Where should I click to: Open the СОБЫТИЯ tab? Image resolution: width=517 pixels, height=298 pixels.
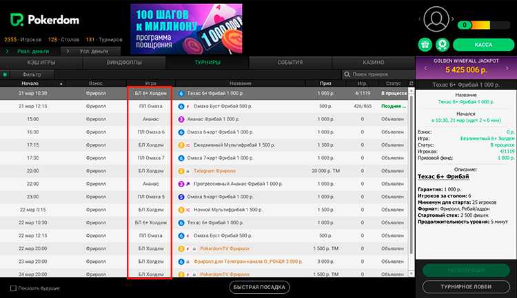point(290,63)
